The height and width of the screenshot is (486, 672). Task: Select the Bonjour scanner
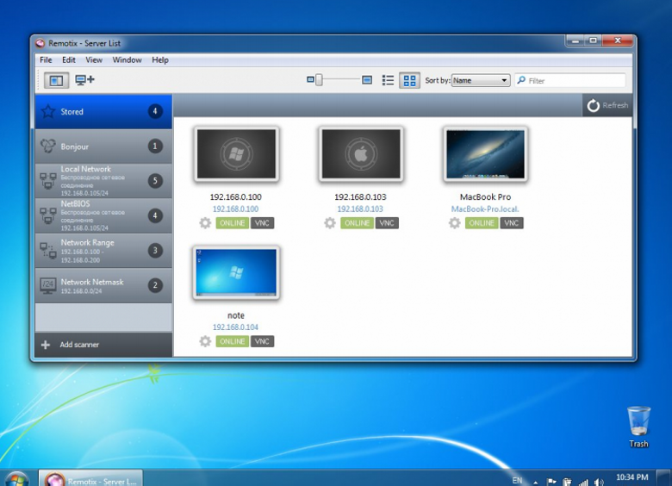(x=103, y=146)
